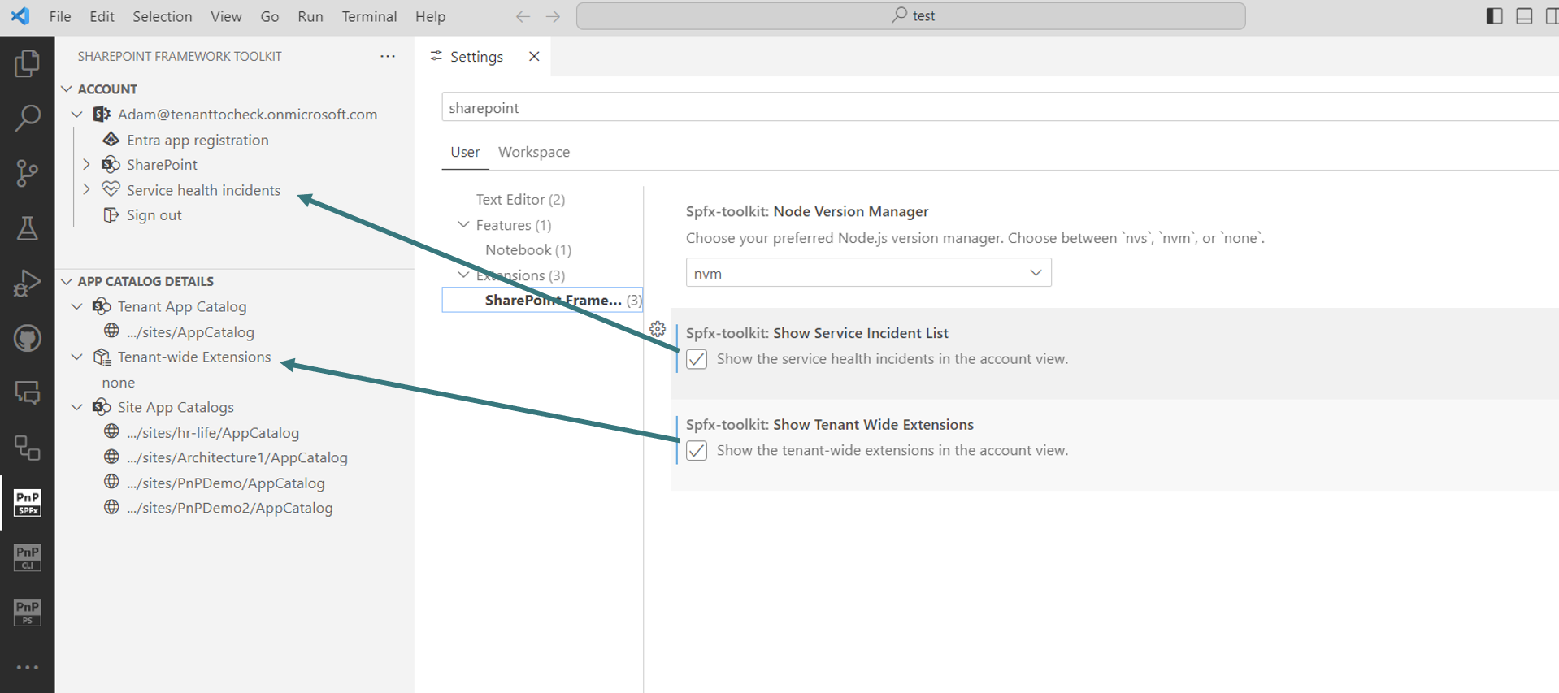Screen dimensions: 1559x693
Task: Close the Settings editor tab
Action: tap(534, 56)
